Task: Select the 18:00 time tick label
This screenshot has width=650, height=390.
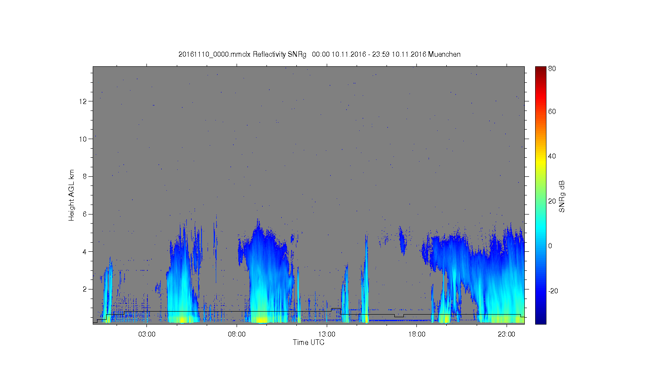Action: click(416, 334)
